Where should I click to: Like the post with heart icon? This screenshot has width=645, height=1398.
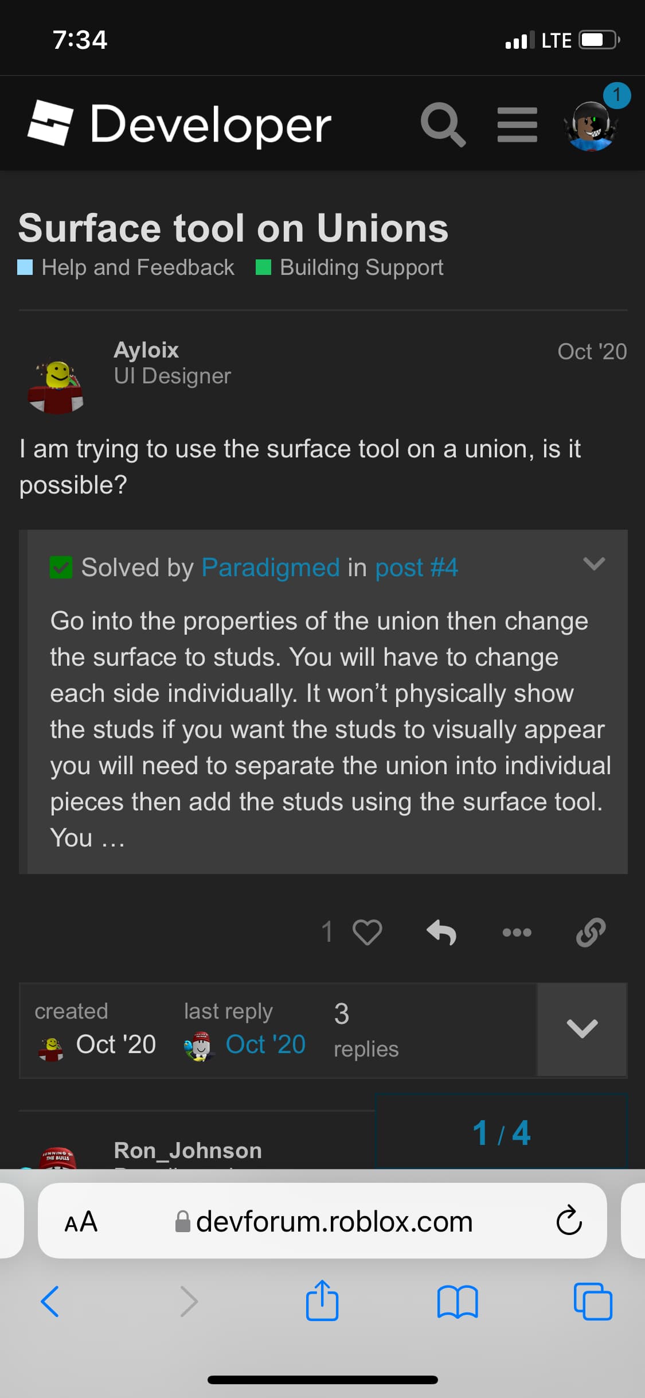[367, 932]
